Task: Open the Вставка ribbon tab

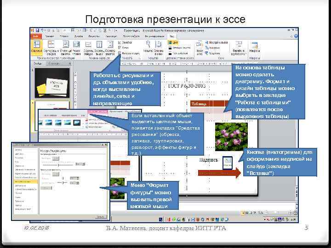Action: point(64,36)
